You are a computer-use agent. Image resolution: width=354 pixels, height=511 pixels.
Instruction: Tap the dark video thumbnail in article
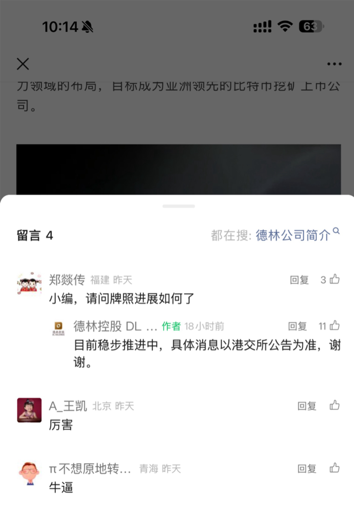178,170
